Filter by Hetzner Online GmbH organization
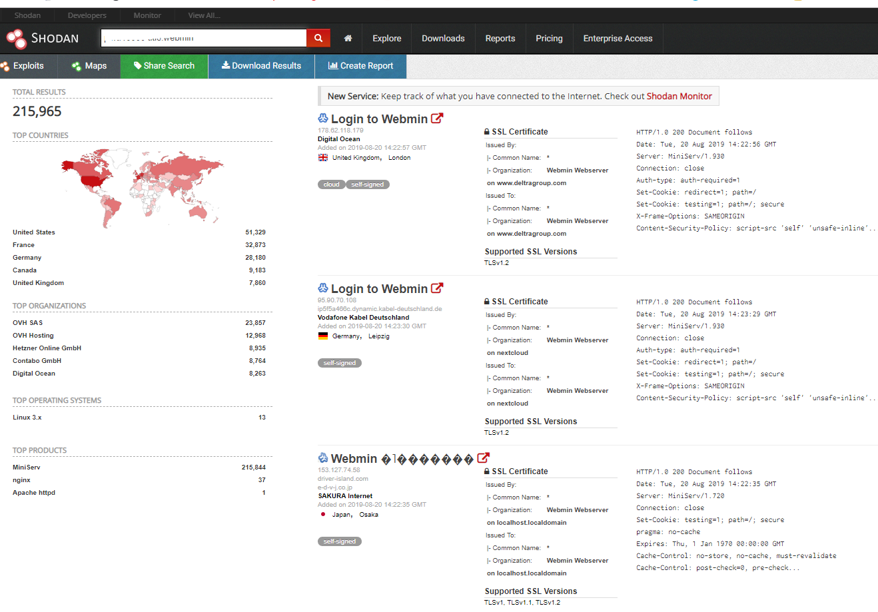 pos(47,348)
